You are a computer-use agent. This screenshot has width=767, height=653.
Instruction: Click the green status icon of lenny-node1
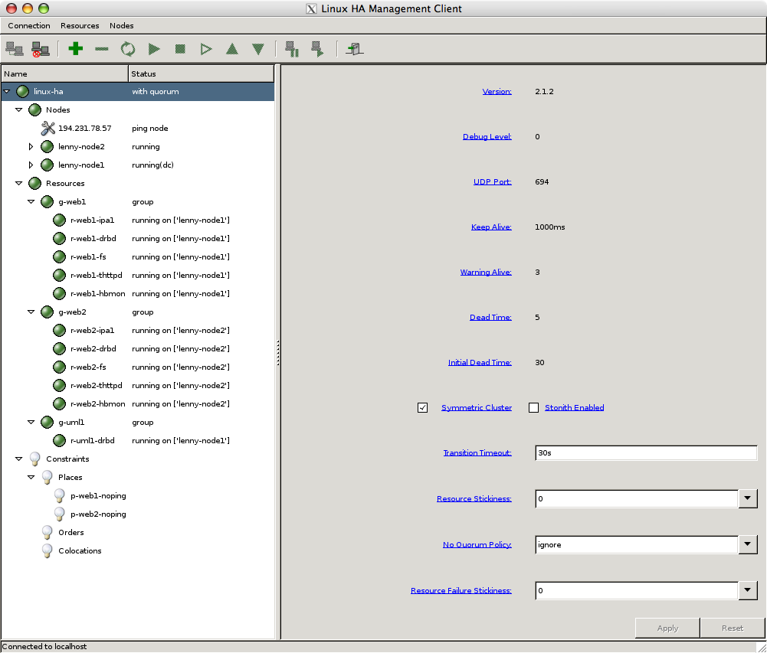coord(47,165)
